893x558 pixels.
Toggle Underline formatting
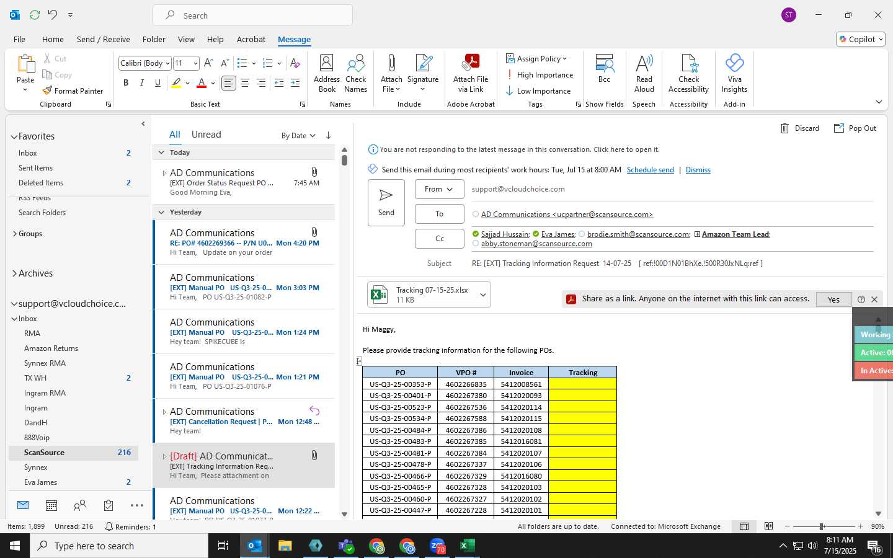[158, 82]
